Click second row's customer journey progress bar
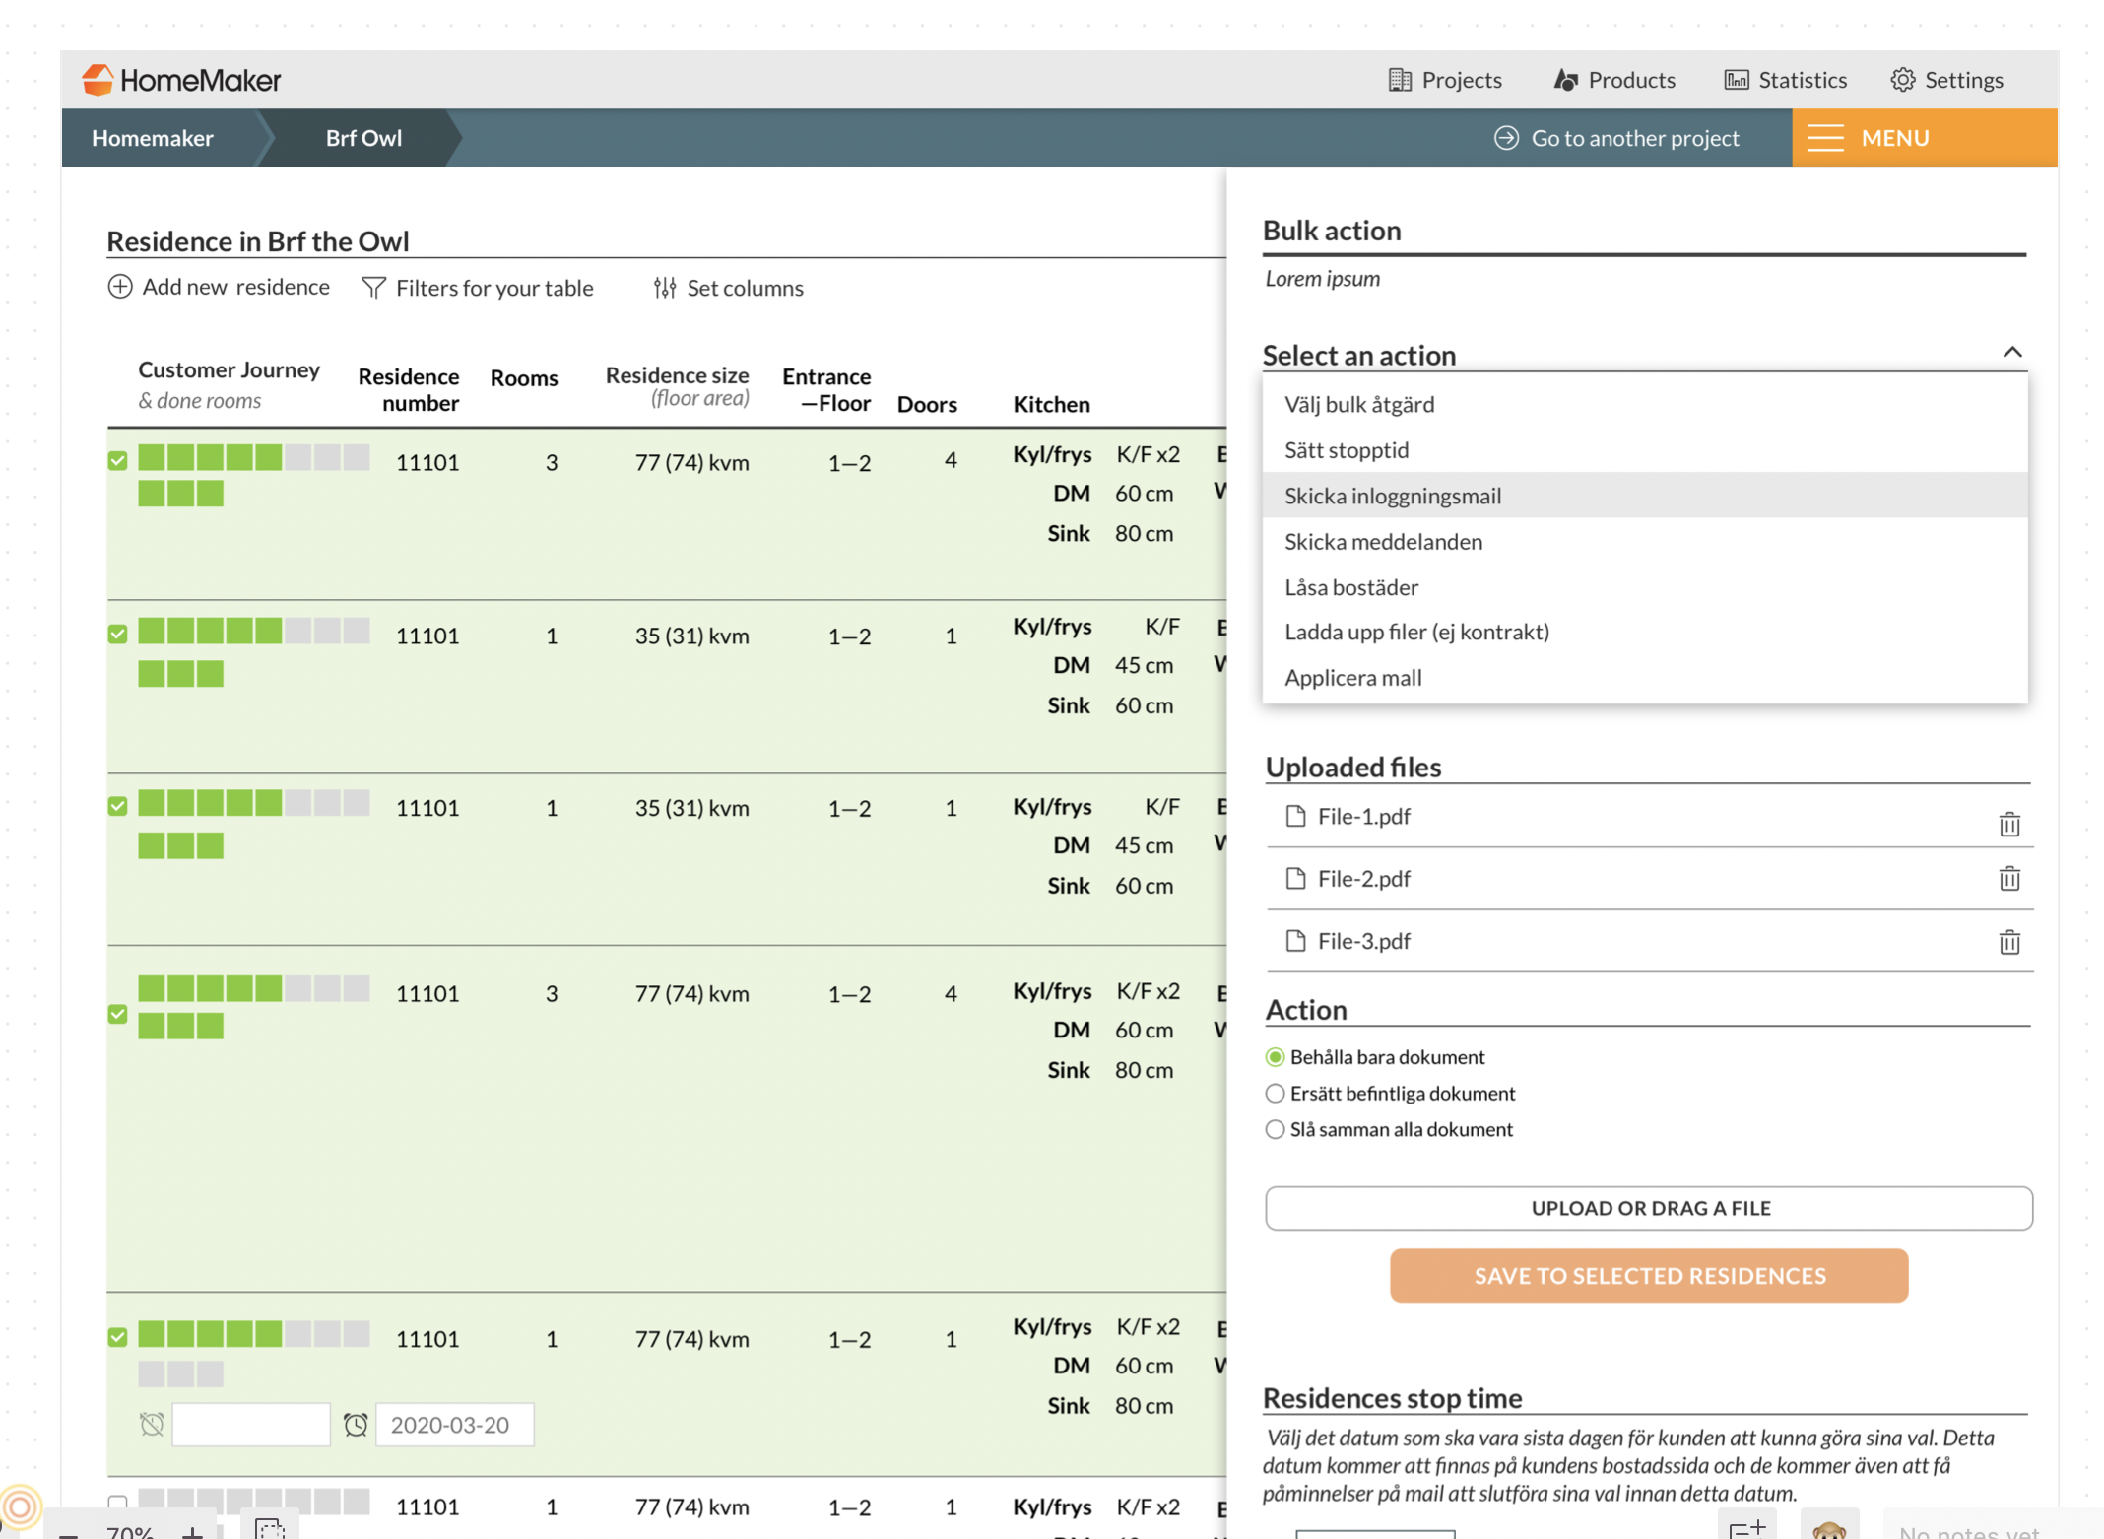The width and height of the screenshot is (2104, 1539). 254,631
